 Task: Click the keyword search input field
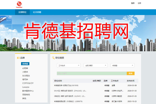92,73
